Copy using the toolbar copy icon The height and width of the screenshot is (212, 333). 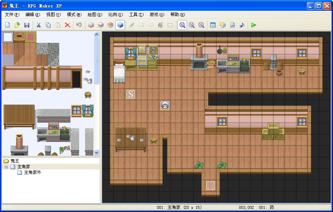pos(48,25)
